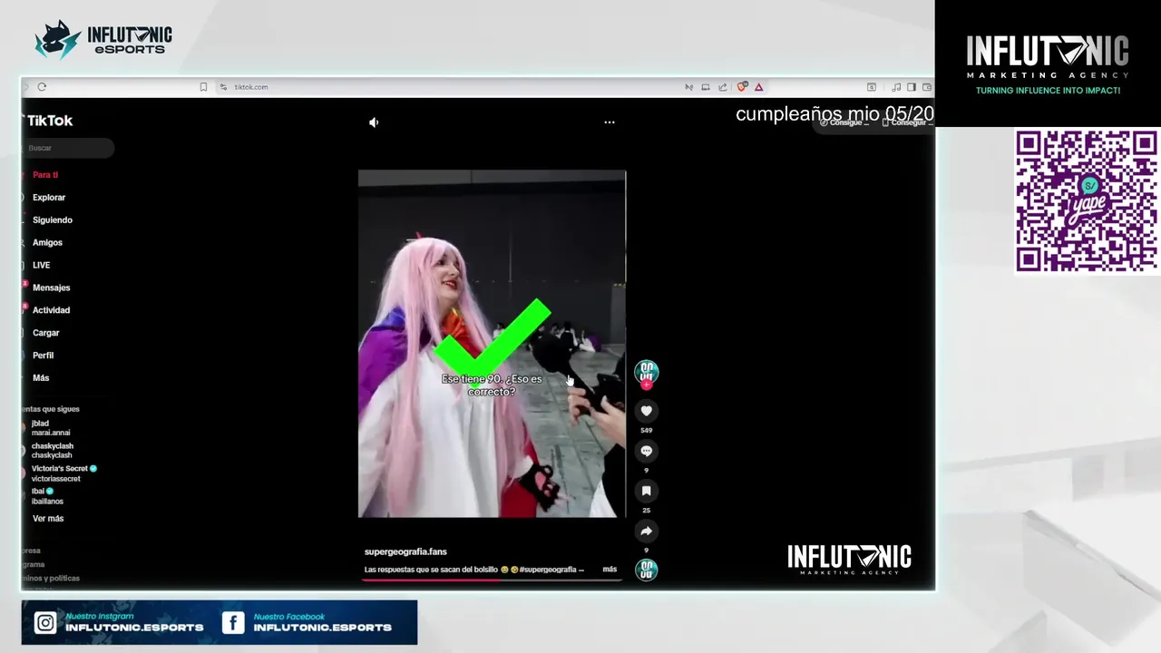Viewport: 1161px width, 653px height.
Task: Click Términos y políticas footer link
Action: 51,579
